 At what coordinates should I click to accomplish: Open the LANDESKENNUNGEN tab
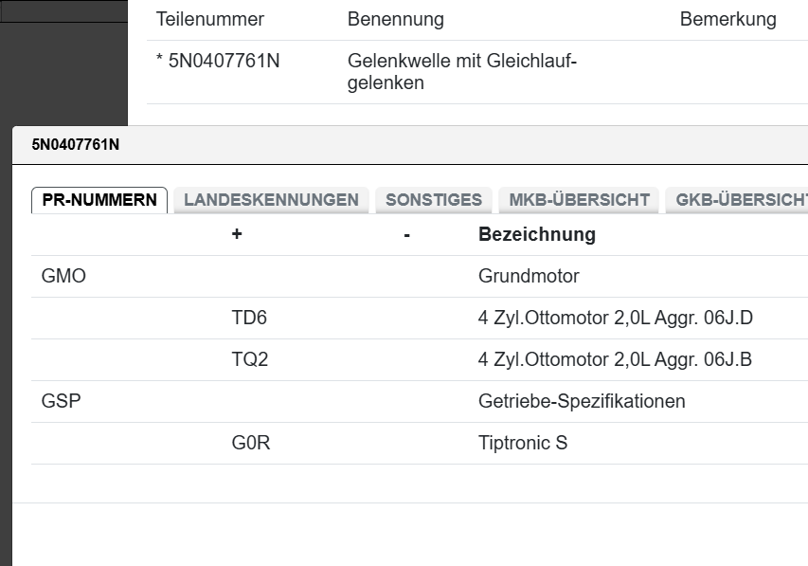271,200
